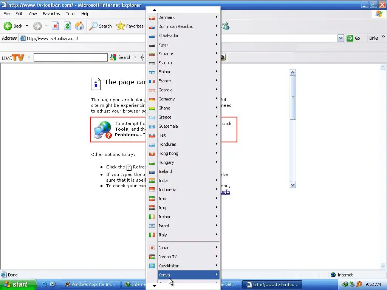Open the Search button dropdown arrow
387x290 pixels.
[135, 57]
